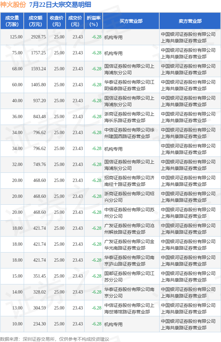Click the 成交量(万股) column header
This screenshot has width=221, height=342.
tap(12, 21)
